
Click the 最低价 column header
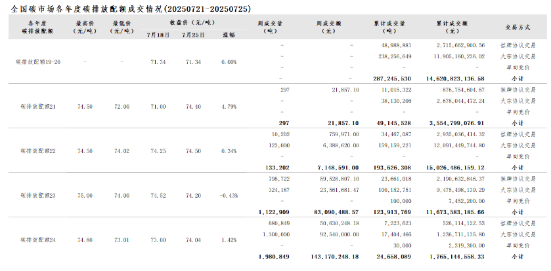121,27
